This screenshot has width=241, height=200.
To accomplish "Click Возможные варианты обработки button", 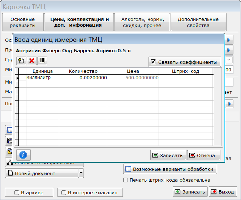I will click(x=170, y=169).
